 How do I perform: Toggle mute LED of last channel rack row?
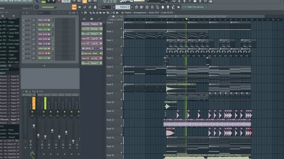point(24,58)
